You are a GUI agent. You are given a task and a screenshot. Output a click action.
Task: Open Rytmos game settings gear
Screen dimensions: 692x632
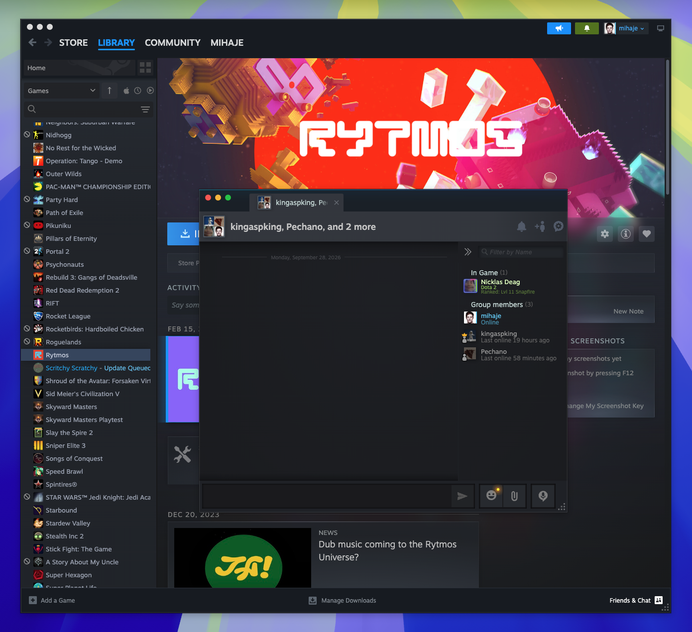click(605, 234)
